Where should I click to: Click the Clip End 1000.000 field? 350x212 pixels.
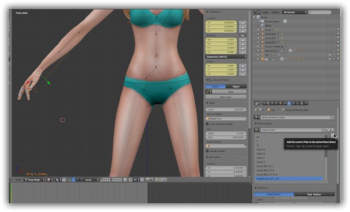[226, 137]
